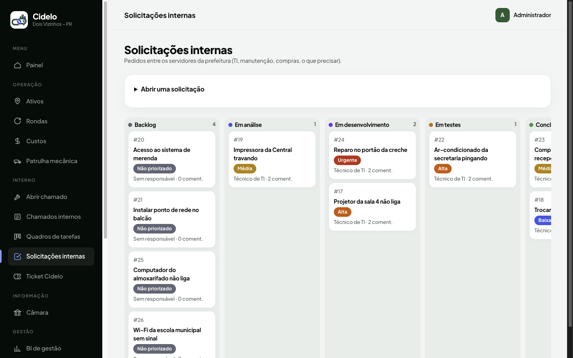The height and width of the screenshot is (358, 573).
Task: Open card #22 Ar-condicionado da secretaria pingando
Action: click(x=473, y=159)
